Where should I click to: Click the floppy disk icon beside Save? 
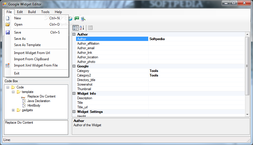tap(8, 32)
